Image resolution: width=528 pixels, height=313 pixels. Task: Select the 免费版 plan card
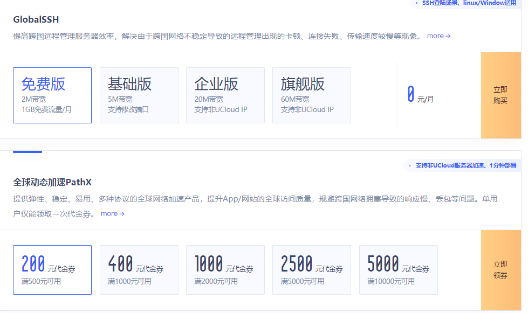[52, 95]
